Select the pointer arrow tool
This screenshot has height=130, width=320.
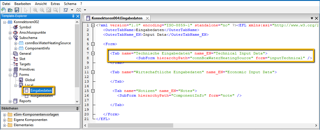[26, 10]
